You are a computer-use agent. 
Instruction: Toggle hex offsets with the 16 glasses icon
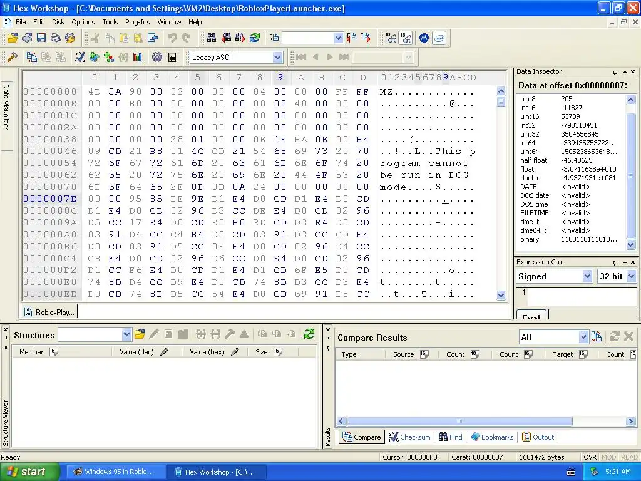click(x=406, y=38)
